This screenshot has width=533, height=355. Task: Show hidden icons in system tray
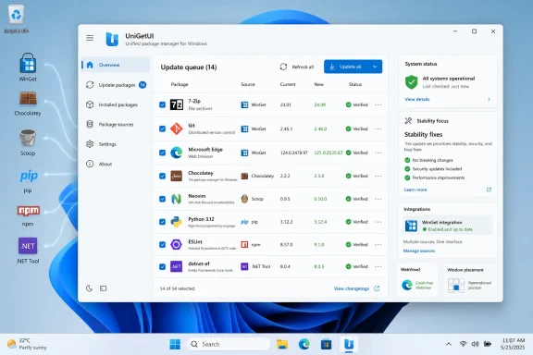[x=449, y=344]
